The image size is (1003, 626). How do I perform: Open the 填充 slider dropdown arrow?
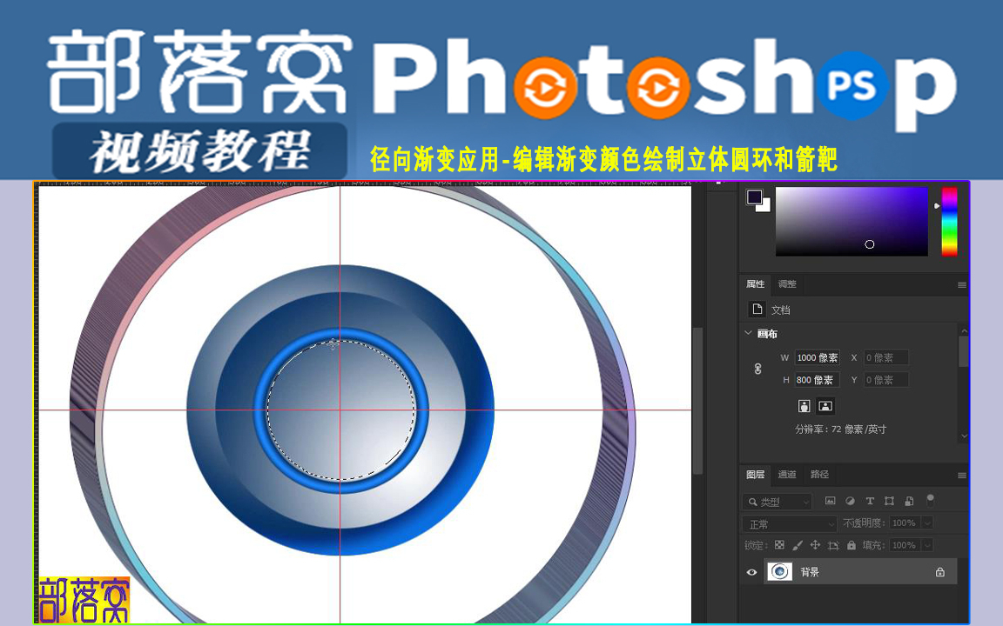(x=927, y=545)
